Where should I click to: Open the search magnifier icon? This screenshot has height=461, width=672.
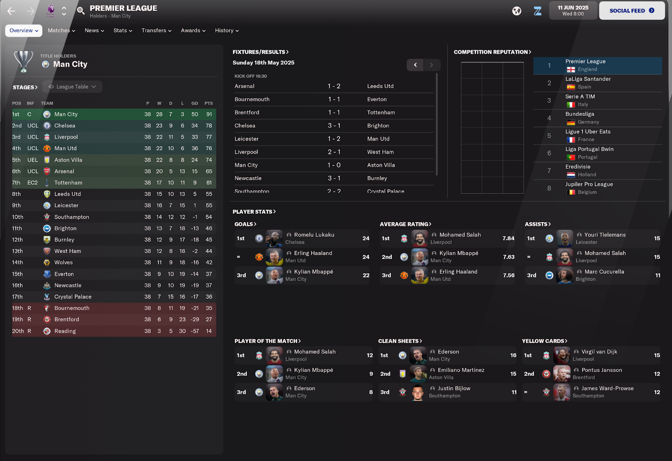coord(81,10)
